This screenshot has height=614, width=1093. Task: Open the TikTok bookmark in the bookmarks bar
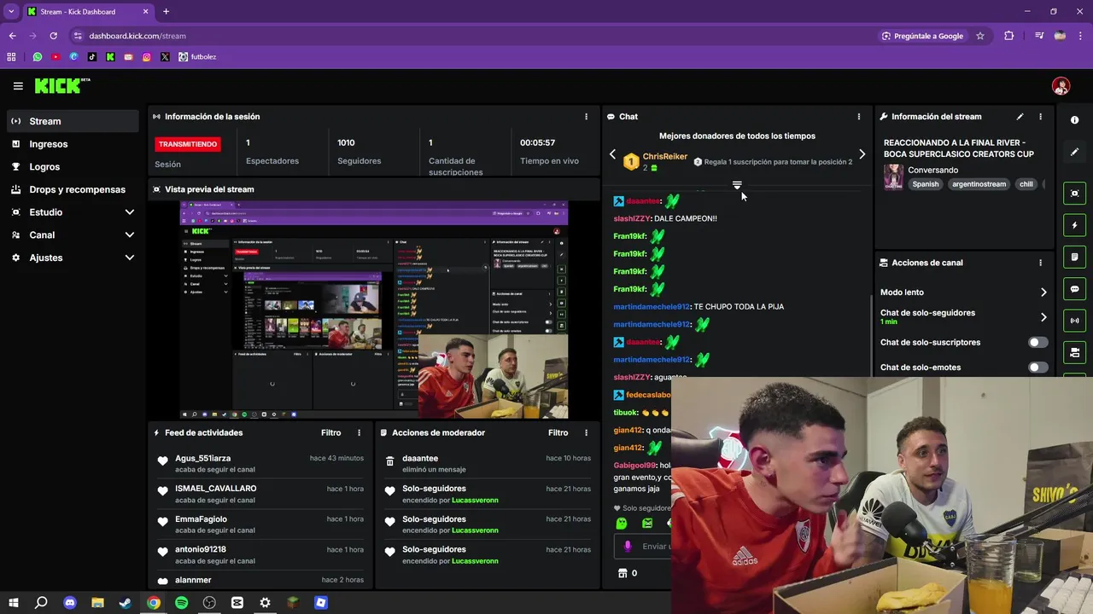92,57
